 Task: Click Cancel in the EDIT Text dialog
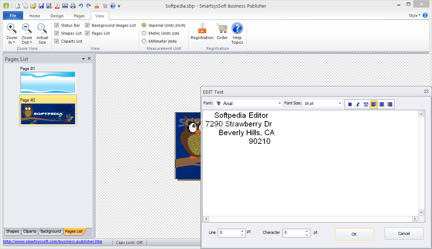404,233
